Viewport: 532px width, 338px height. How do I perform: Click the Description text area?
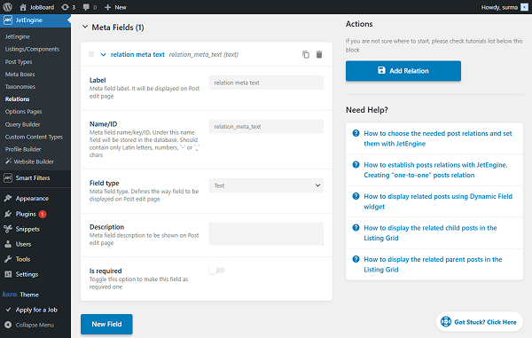(x=266, y=233)
